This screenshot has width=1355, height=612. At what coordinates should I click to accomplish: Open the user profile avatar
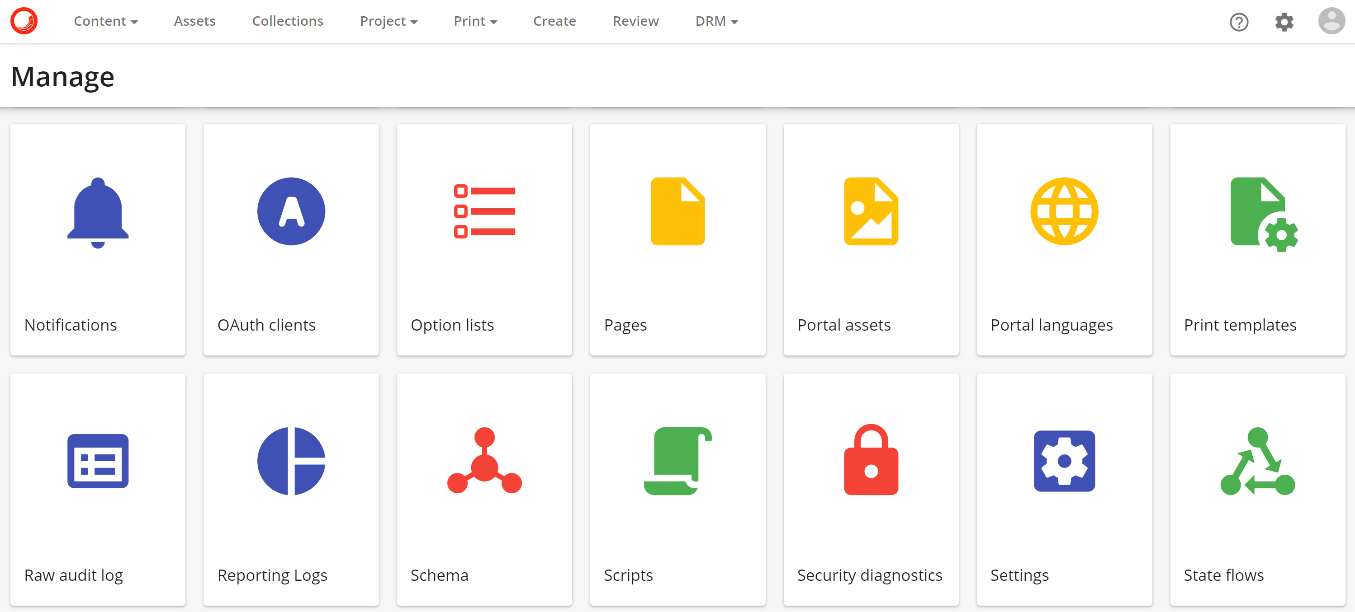pos(1331,21)
